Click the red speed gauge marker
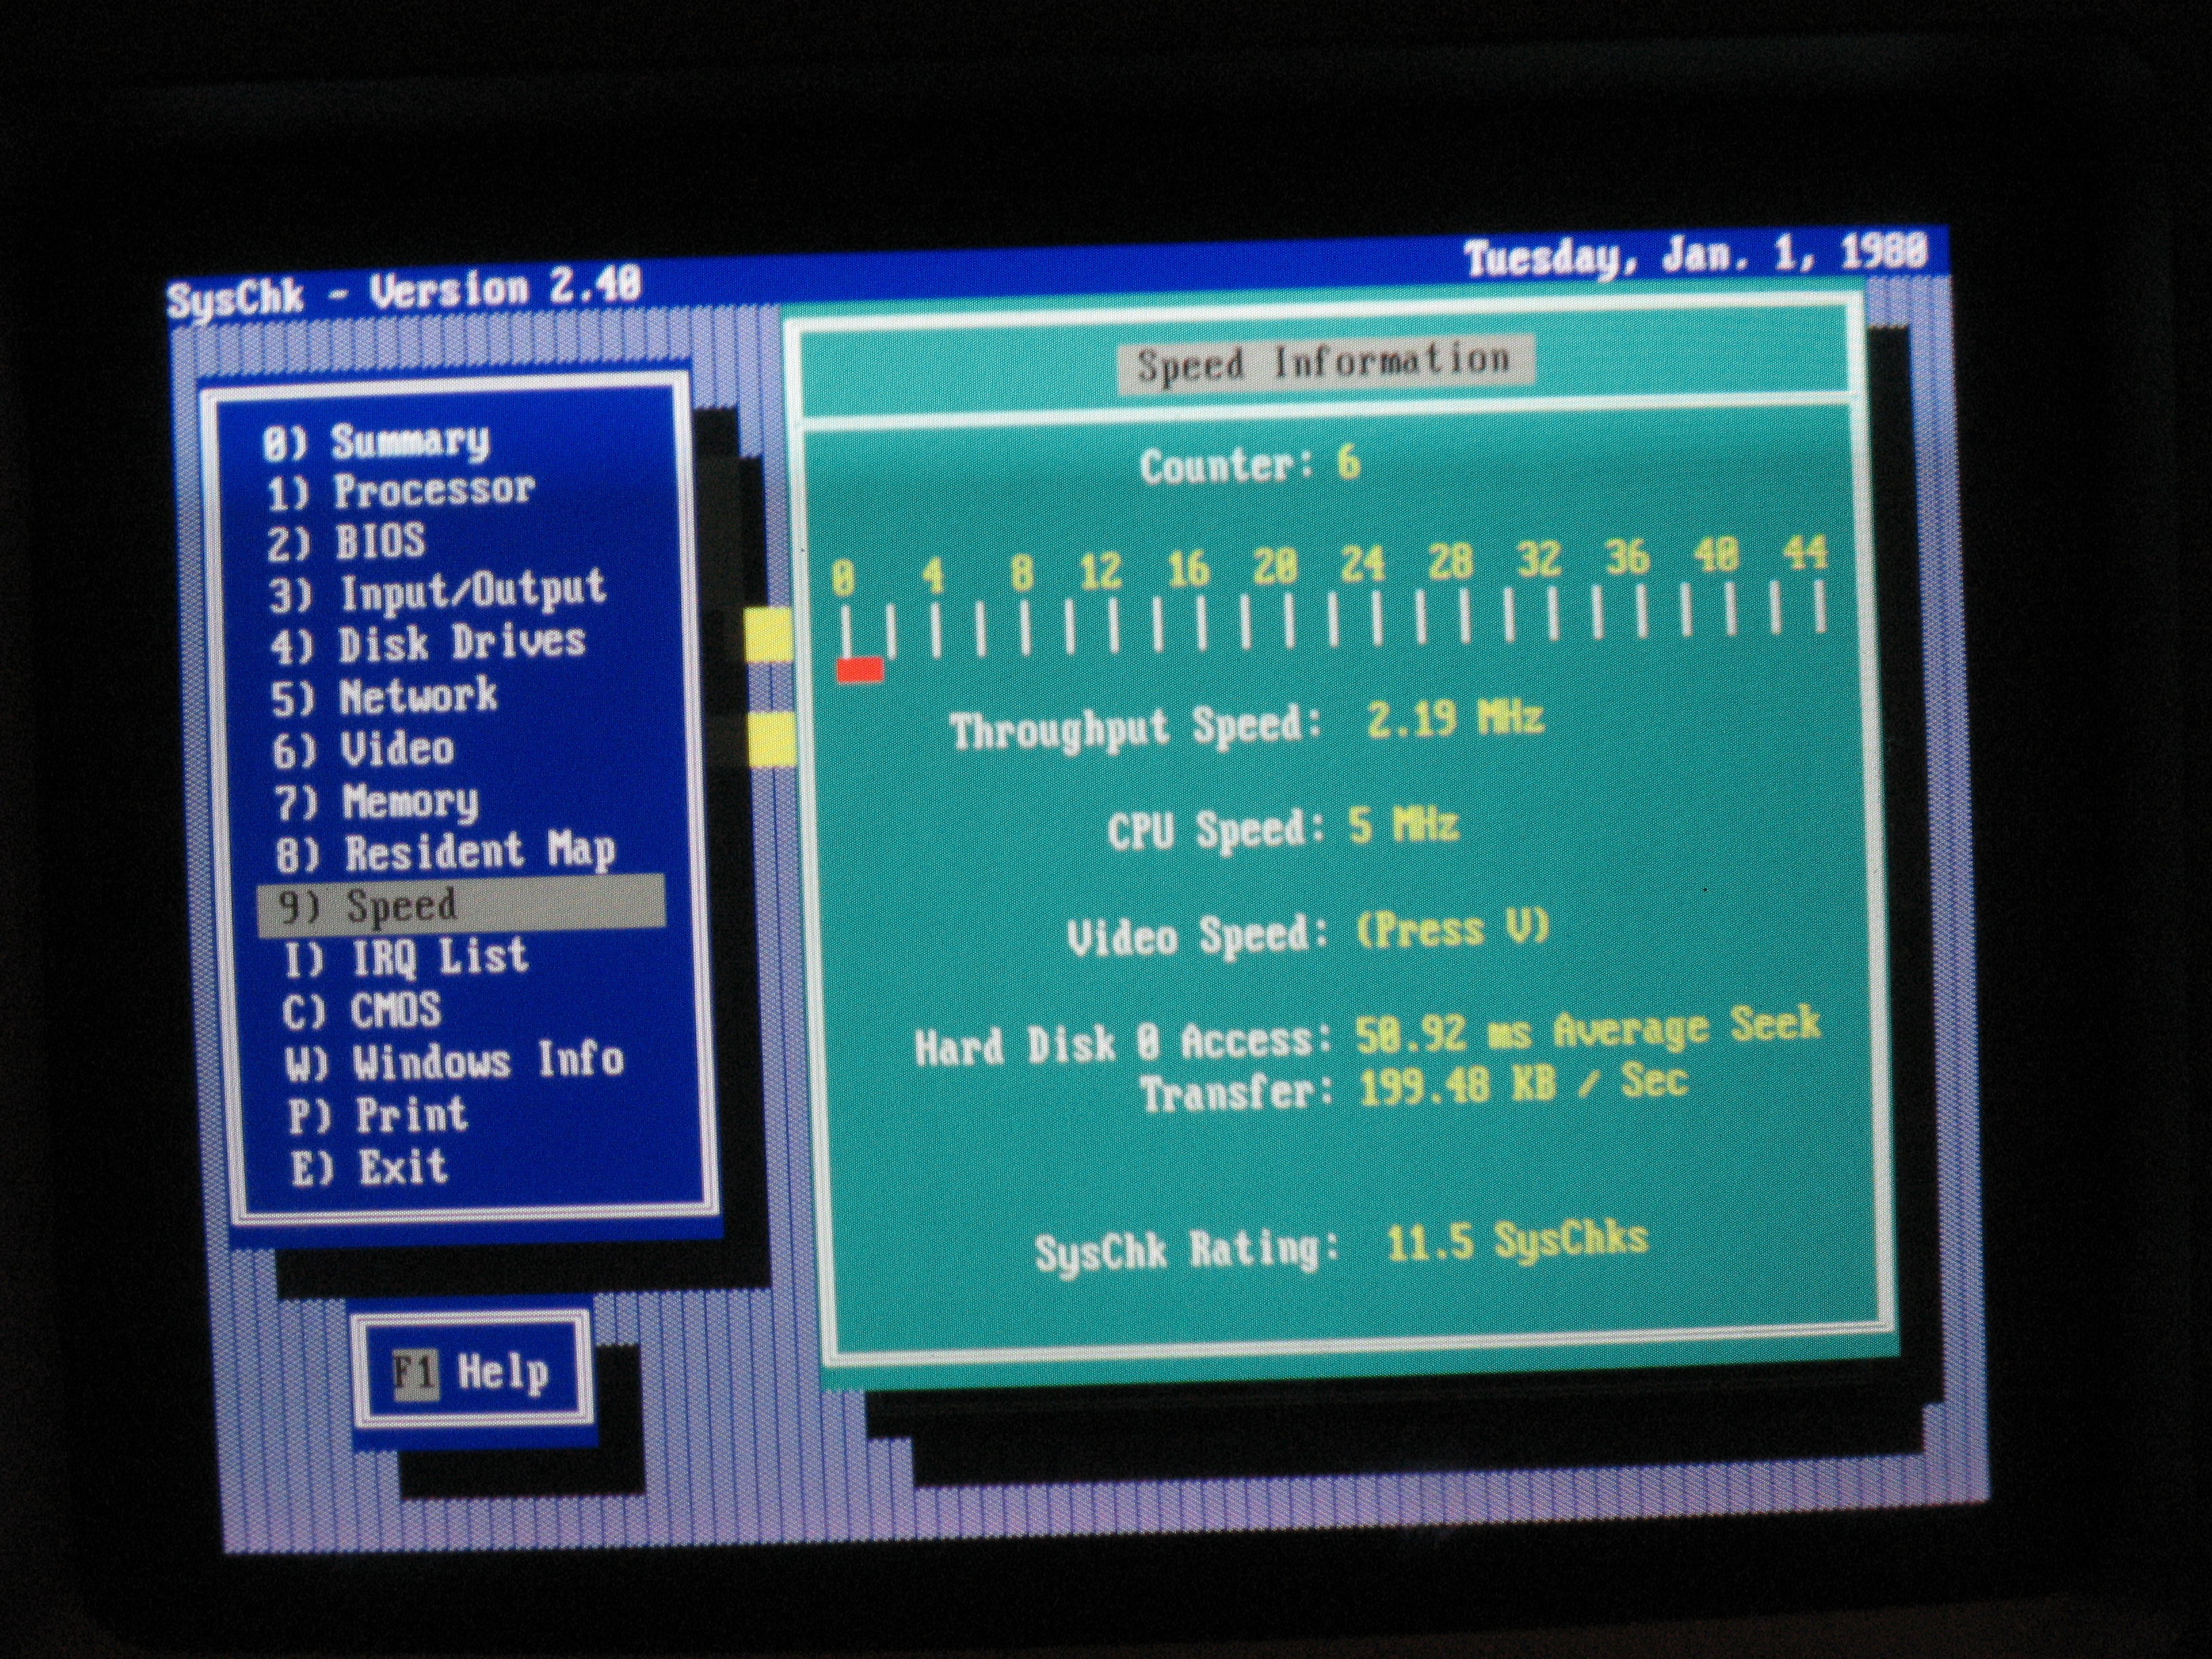The width and height of the screenshot is (2212, 1659). 860,669
